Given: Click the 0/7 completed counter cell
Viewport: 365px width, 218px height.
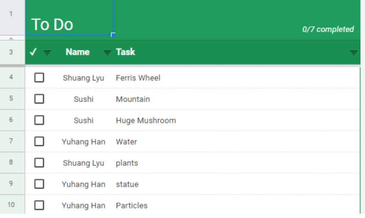Looking at the screenshot, I should coord(328,29).
